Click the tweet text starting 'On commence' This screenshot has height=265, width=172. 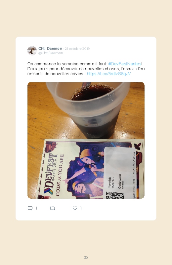coord(86,69)
